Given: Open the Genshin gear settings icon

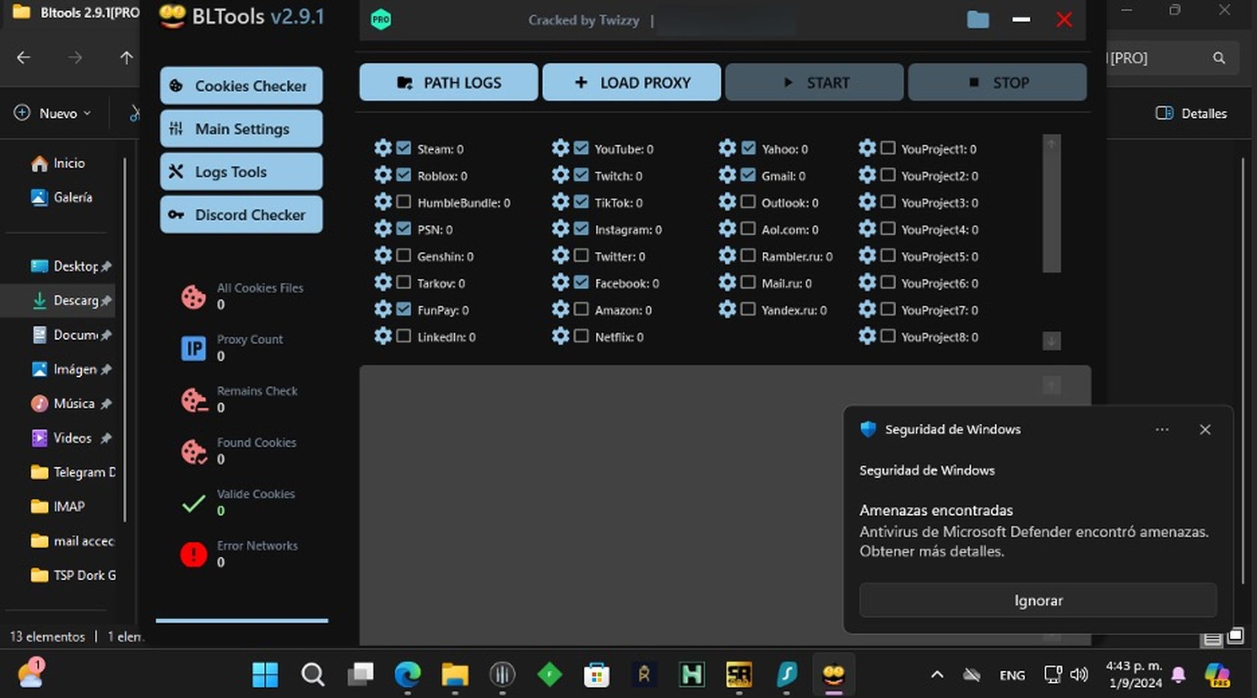Looking at the screenshot, I should pyautogui.click(x=383, y=256).
